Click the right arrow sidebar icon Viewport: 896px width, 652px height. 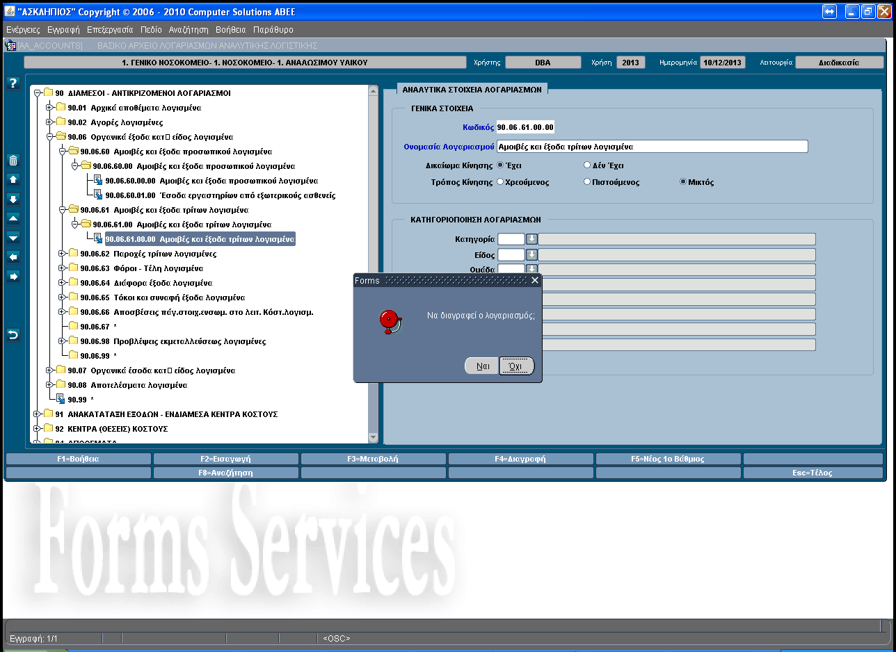pos(13,277)
